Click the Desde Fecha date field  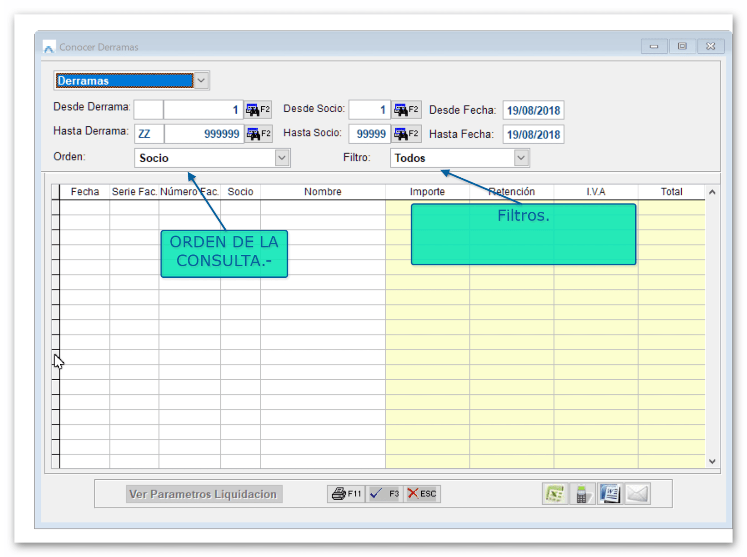pyautogui.click(x=533, y=110)
